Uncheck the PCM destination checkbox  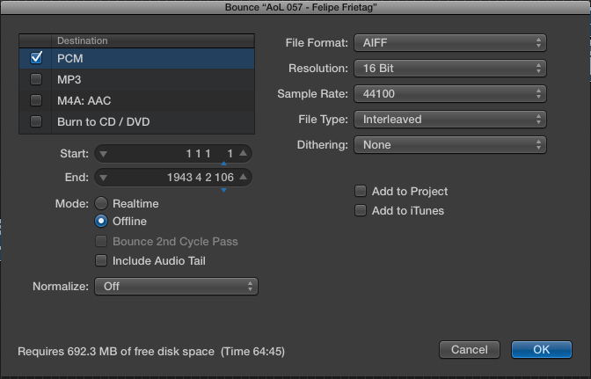pos(36,58)
